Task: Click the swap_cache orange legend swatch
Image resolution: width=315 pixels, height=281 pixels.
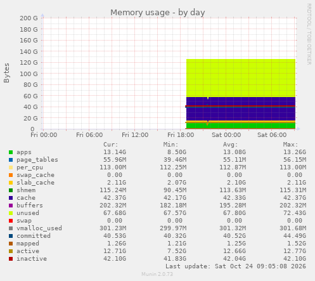Action: pos(11,175)
